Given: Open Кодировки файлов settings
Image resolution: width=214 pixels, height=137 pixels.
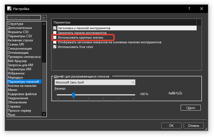Looking at the screenshot, I should 25,94.
